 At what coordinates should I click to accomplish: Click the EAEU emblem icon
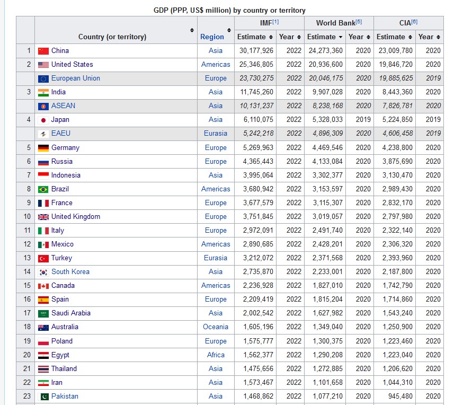pos(43,134)
